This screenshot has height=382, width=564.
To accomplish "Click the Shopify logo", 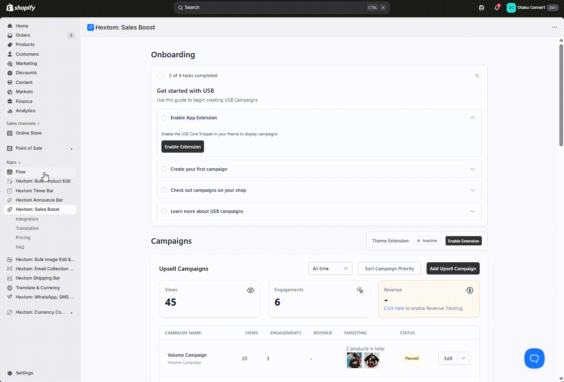I will 21,8.
